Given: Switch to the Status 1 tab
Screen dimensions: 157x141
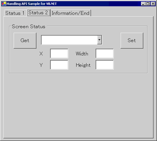Looking at the screenshot, I should [x=15, y=13].
